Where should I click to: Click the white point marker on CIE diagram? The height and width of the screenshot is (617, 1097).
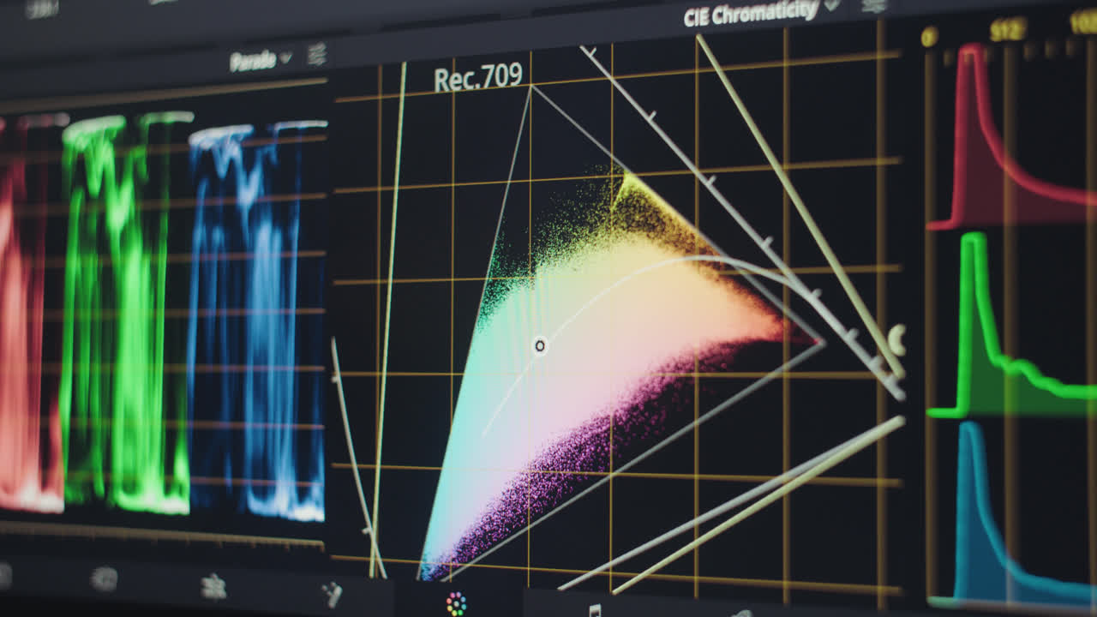(x=540, y=345)
